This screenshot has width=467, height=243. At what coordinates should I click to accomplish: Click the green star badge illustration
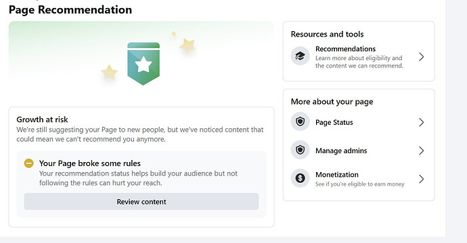coord(143,63)
